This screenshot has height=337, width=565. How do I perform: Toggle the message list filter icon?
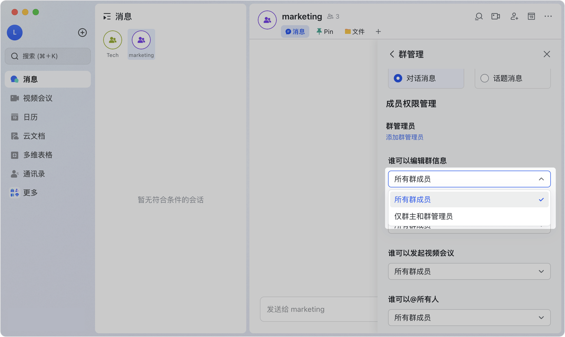107,17
